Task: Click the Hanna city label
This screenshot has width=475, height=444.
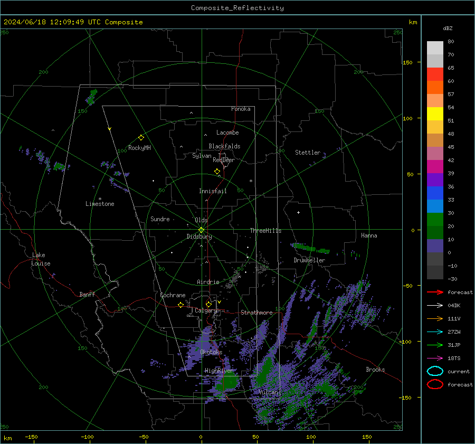Action: (369, 235)
